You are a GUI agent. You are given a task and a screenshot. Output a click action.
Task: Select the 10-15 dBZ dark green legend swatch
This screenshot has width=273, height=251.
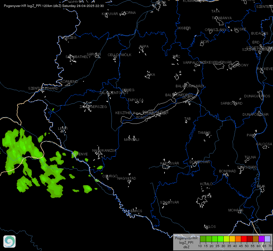tap(203, 239)
